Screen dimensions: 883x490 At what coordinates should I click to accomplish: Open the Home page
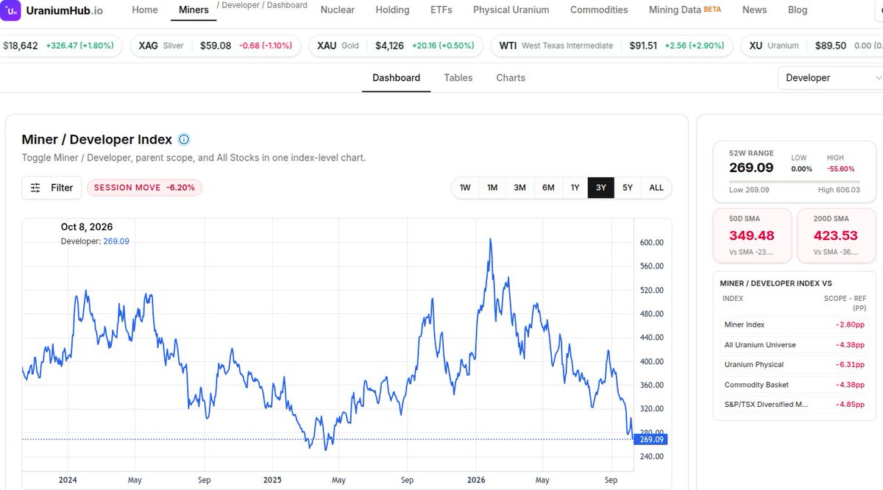click(145, 10)
